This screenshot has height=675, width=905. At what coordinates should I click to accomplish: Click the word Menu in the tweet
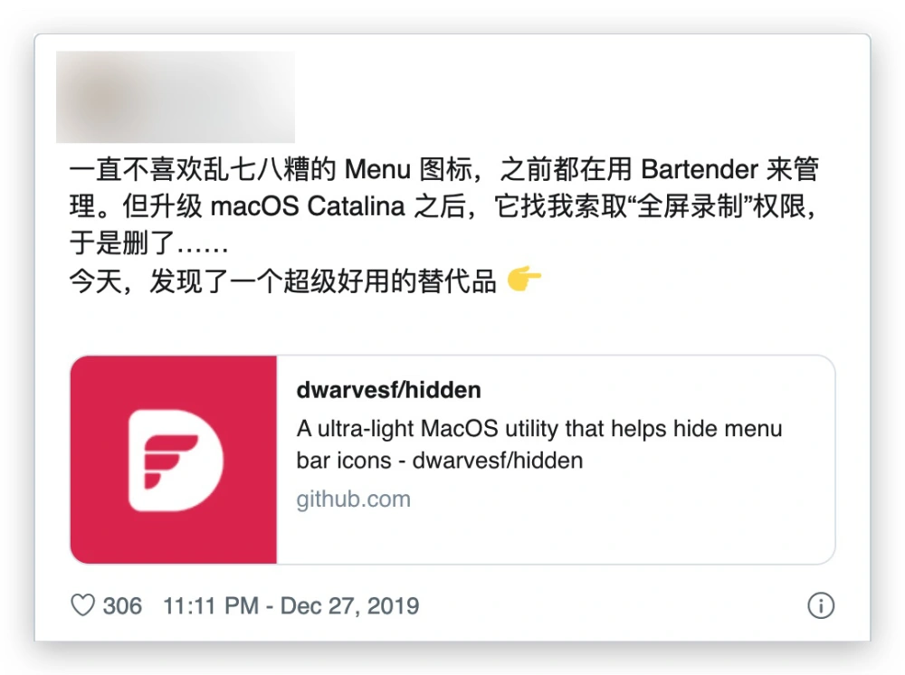click(x=377, y=169)
